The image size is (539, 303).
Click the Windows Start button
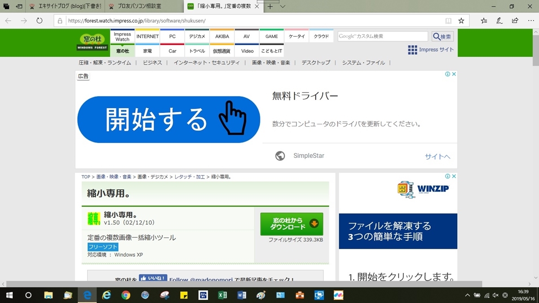[x=9, y=295]
